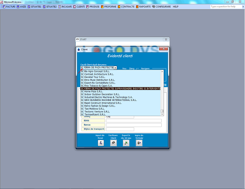Viewport: 245px width, 189px height.
Task: Select SC Etno Music Distribution S.R.L.
Action: pos(121,80)
